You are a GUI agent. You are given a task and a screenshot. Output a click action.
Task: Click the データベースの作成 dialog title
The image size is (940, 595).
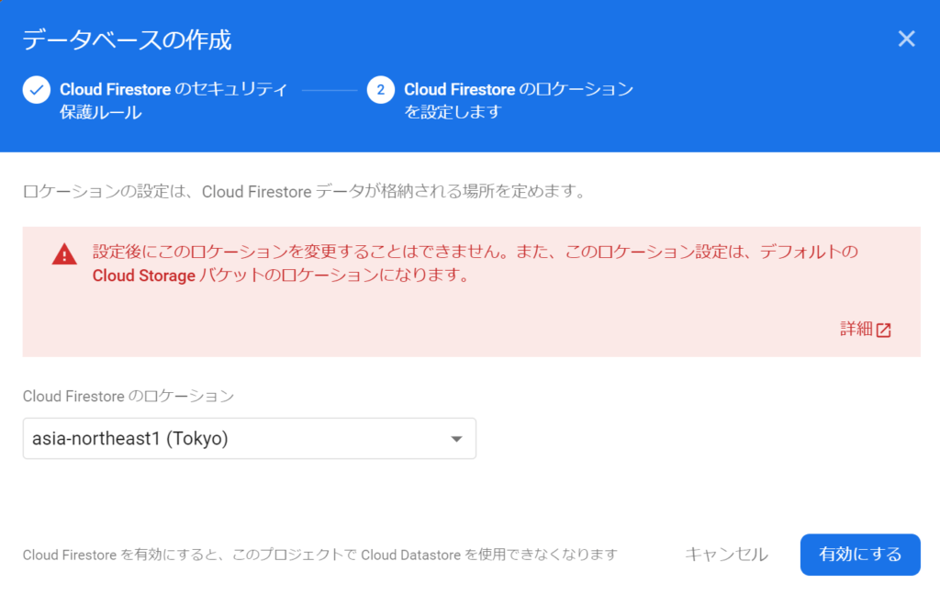127,40
